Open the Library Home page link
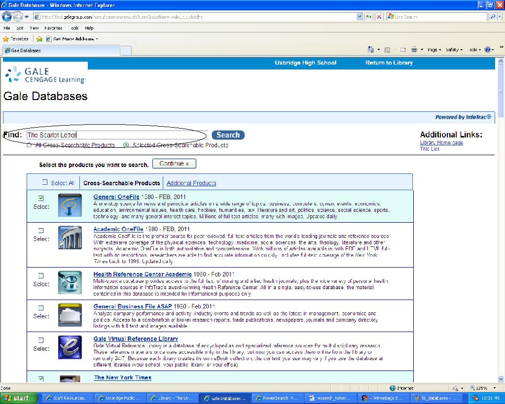 tap(441, 142)
